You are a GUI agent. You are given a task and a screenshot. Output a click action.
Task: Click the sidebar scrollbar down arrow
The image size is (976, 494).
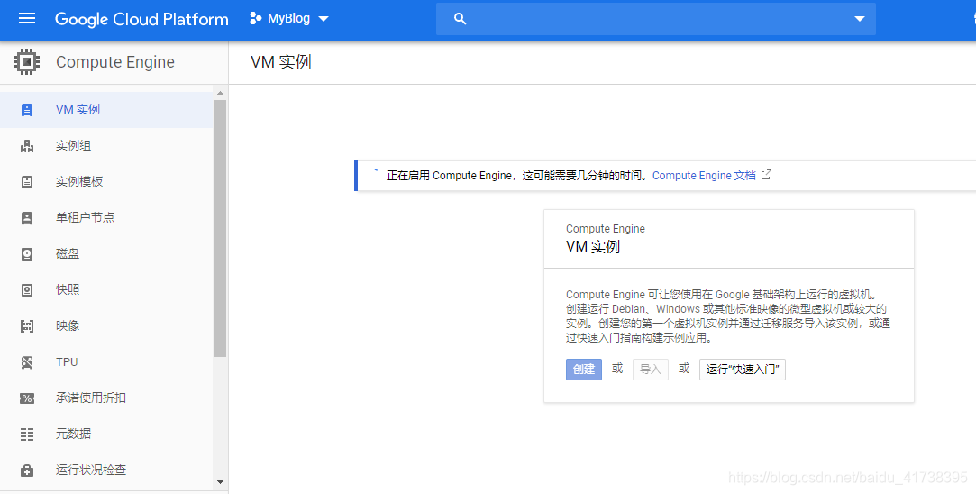point(220,482)
